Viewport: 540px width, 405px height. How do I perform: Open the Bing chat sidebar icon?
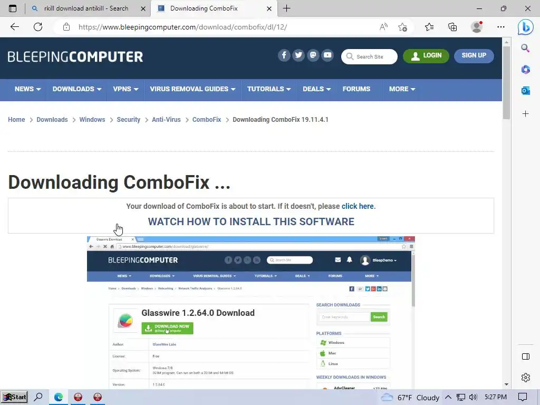point(526,27)
